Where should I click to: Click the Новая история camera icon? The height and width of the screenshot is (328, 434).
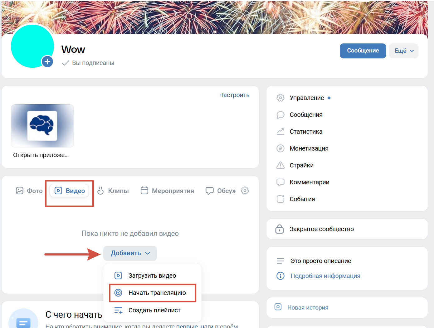click(278, 307)
